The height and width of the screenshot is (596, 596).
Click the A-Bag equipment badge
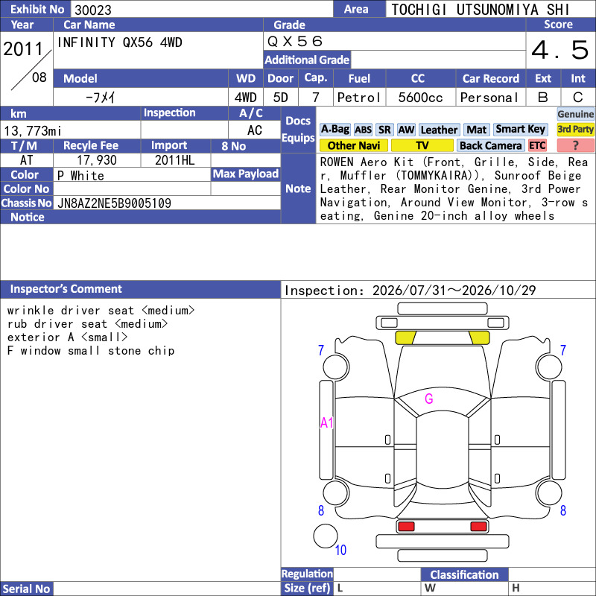pos(335,129)
